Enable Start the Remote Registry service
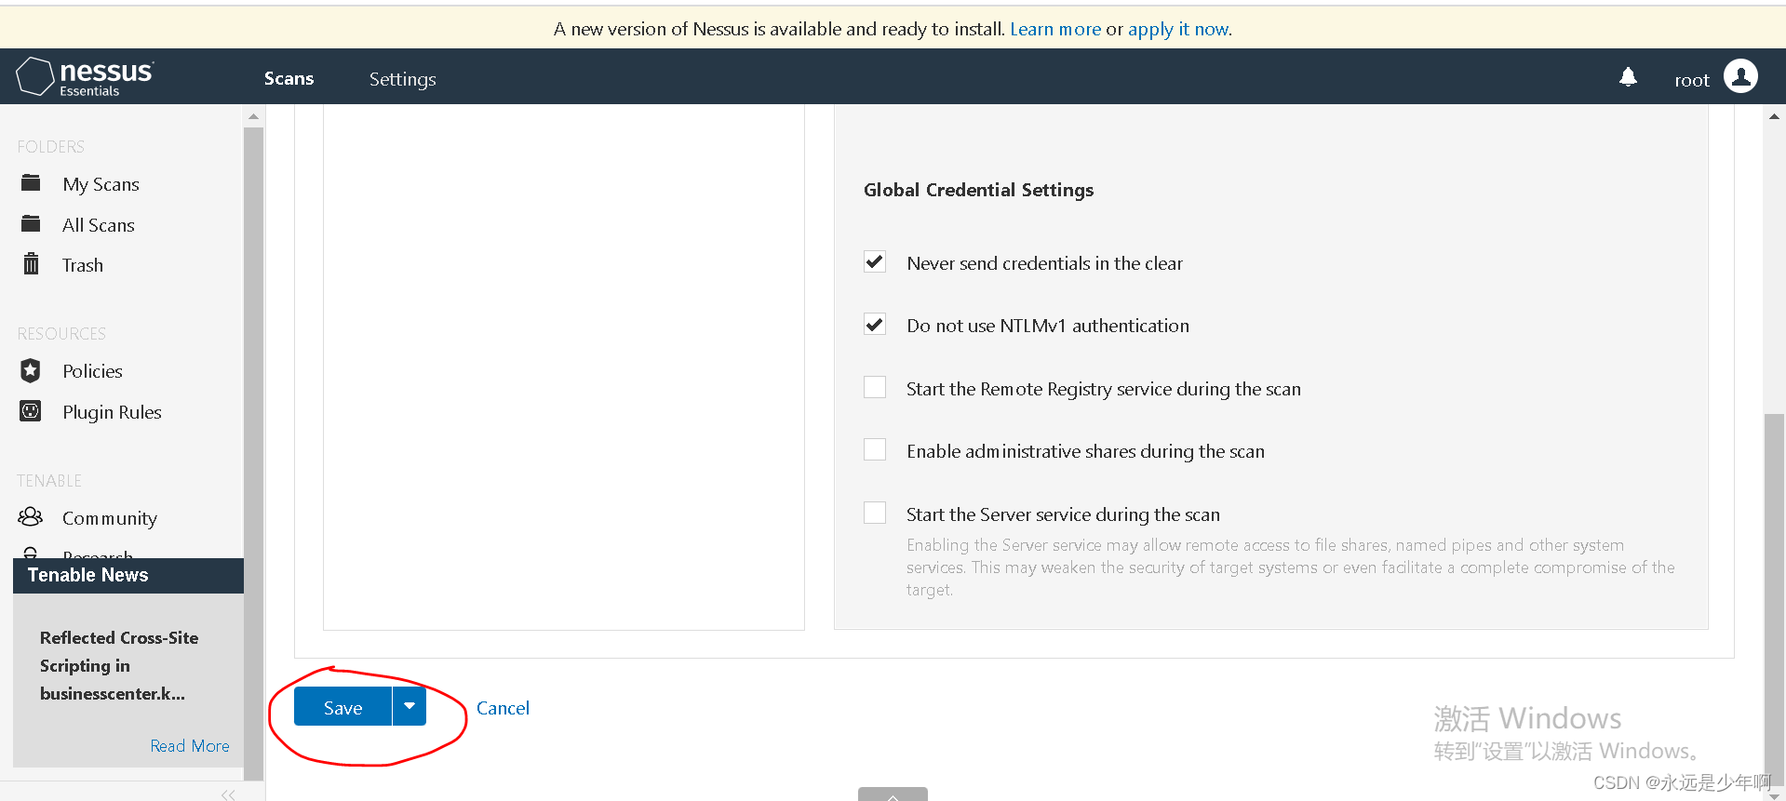The width and height of the screenshot is (1786, 801). coord(875,387)
